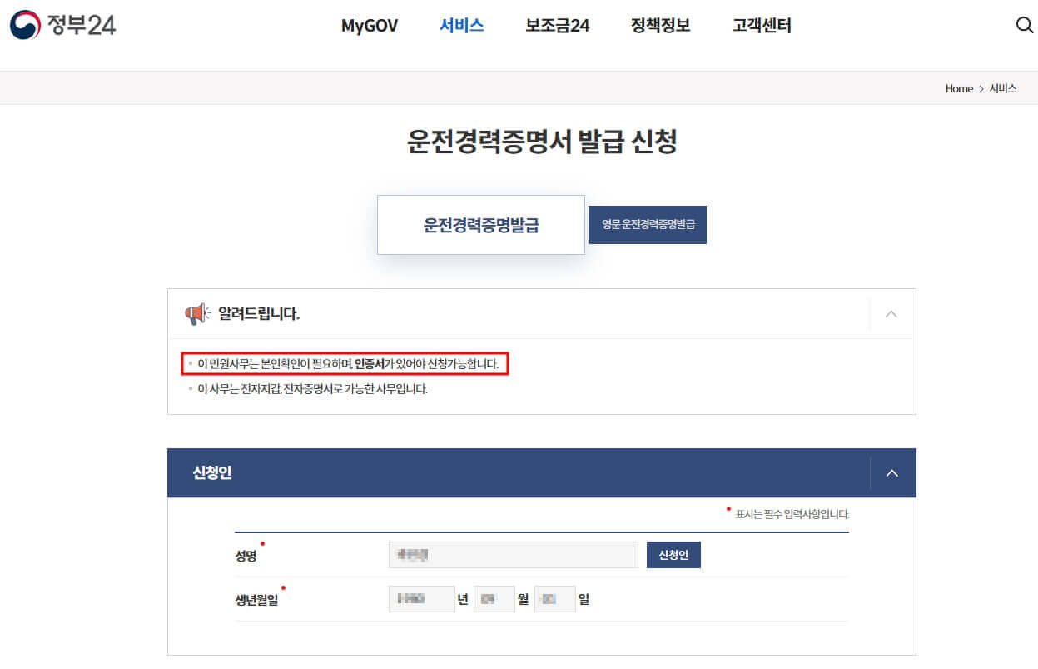The height and width of the screenshot is (669, 1038).
Task: Click the 성명 name input field
Action: pyautogui.click(x=513, y=554)
